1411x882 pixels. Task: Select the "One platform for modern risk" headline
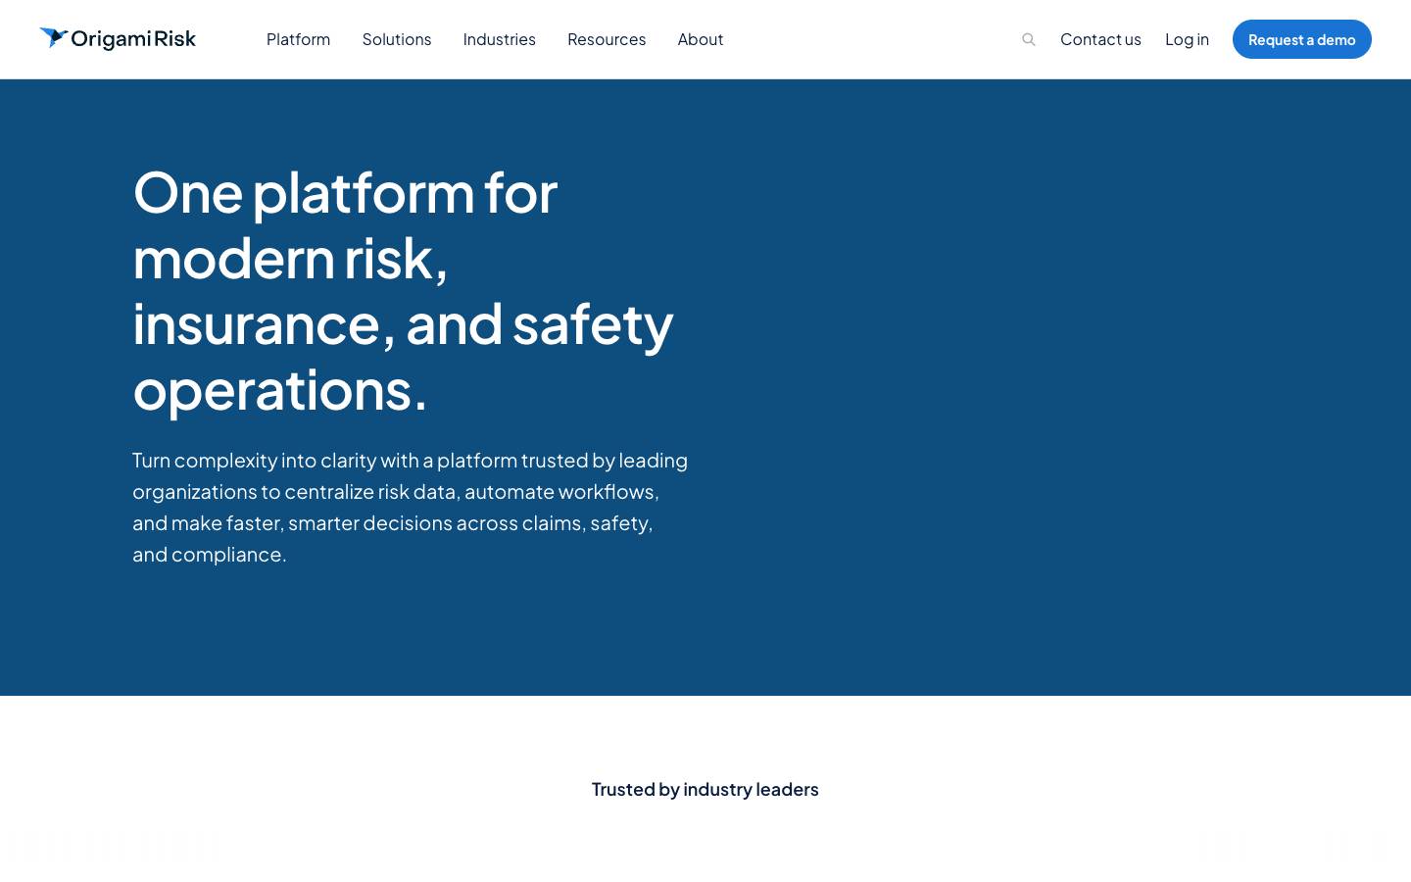tap(404, 290)
